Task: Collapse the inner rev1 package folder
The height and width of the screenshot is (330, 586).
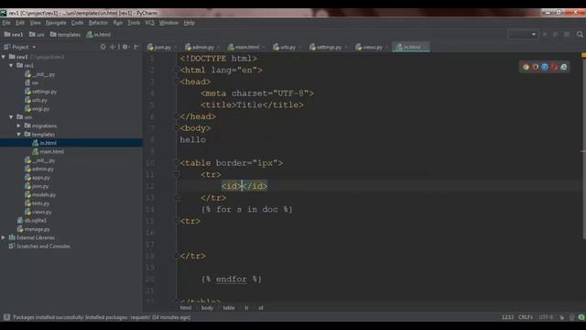Action: [11, 65]
